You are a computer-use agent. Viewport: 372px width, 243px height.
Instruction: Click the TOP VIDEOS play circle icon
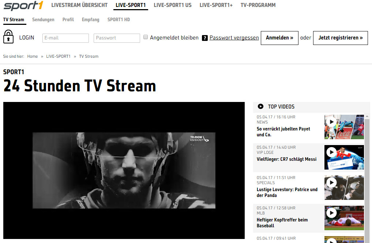click(260, 106)
